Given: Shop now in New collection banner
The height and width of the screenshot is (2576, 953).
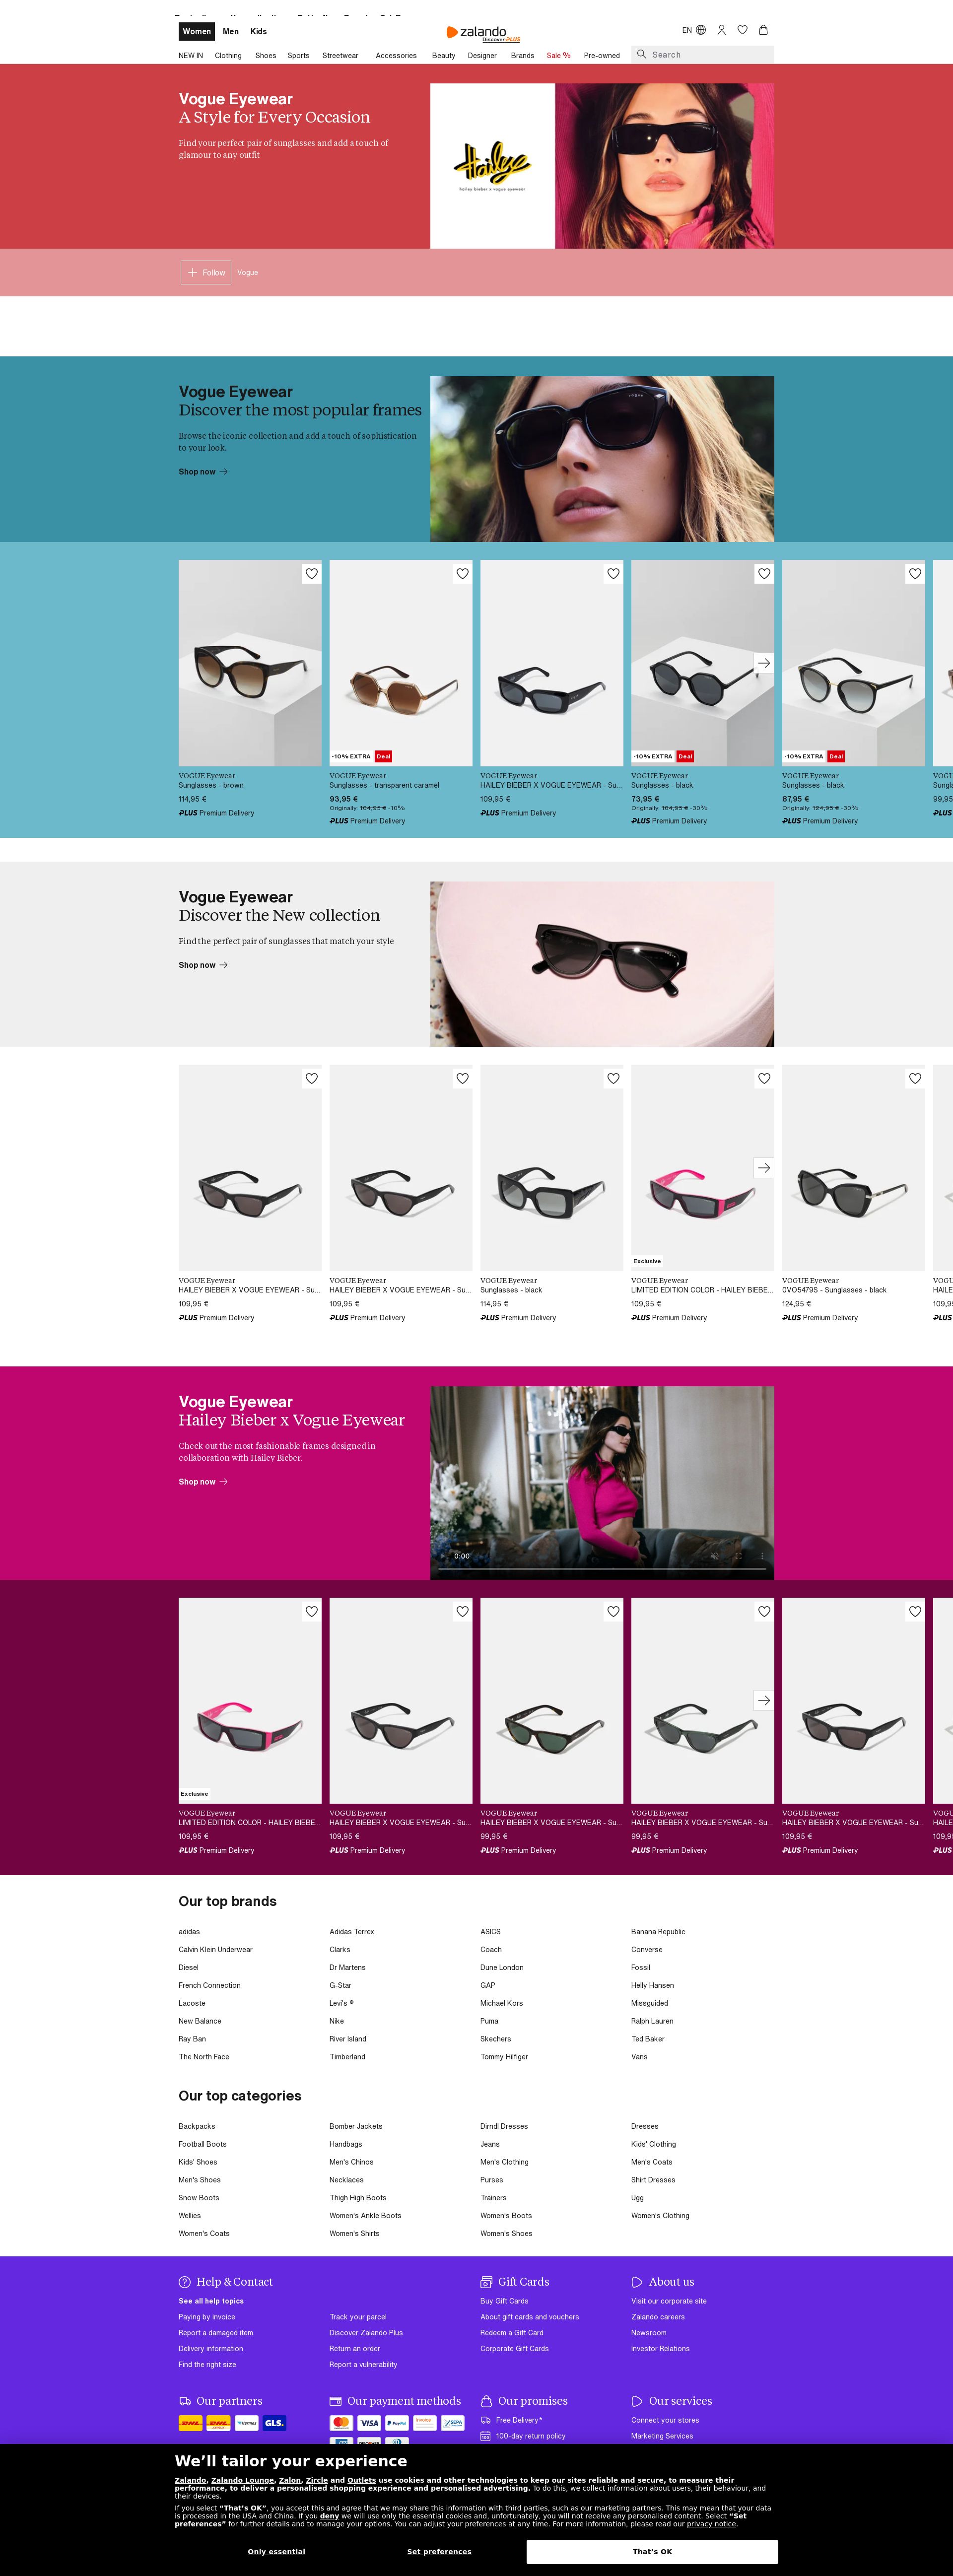Looking at the screenshot, I should point(203,965).
